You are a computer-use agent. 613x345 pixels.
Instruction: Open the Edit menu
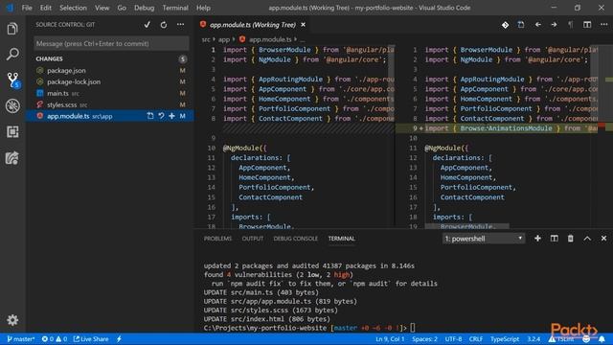pos(46,8)
